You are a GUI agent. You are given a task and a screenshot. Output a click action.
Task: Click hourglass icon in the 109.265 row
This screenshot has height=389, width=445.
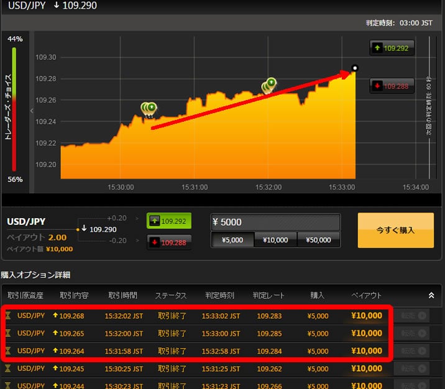8,333
